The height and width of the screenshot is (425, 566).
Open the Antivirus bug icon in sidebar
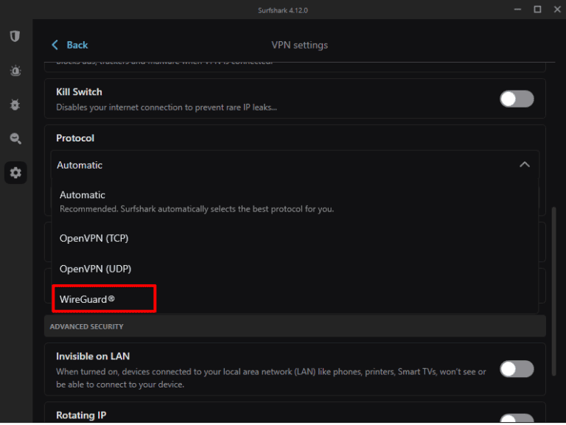tap(15, 105)
